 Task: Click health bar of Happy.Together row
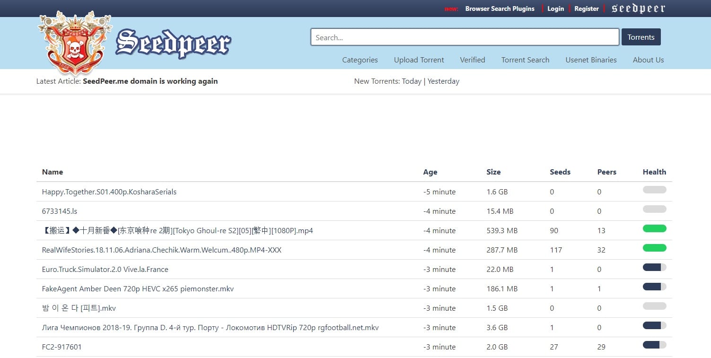click(x=654, y=190)
